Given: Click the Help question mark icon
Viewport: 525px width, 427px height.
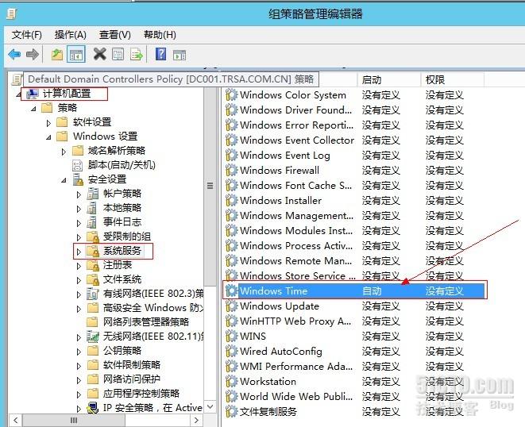Looking at the screenshot, I should point(160,54).
